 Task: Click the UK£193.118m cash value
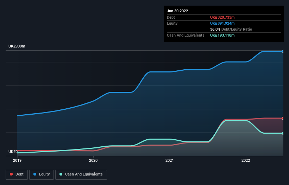222,35
